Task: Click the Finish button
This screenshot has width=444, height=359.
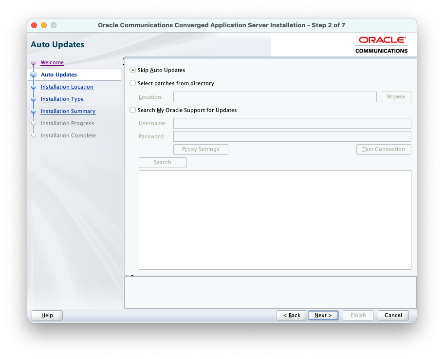Action: (x=358, y=315)
